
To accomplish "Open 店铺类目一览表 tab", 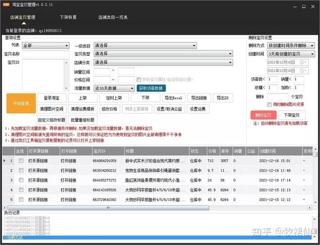I will tap(113, 17).
